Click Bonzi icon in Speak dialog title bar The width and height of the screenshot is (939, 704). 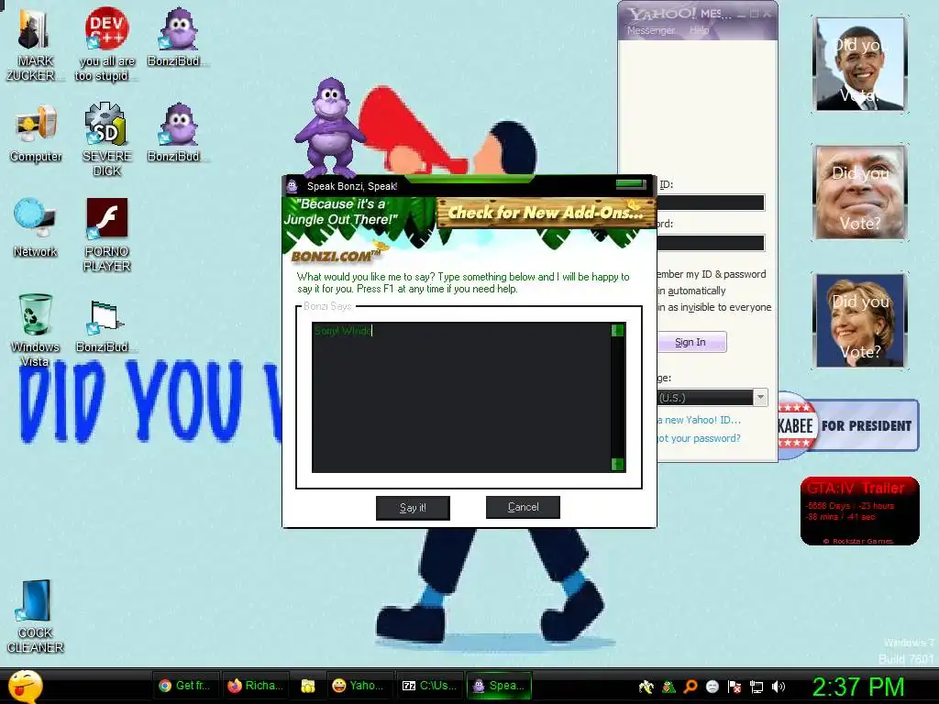293,185
